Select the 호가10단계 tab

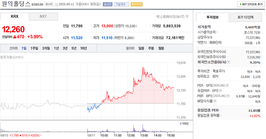coord(245,17)
